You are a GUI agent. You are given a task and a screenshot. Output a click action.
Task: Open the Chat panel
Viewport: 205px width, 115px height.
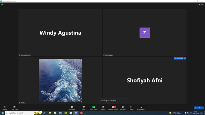pyautogui.click(x=84, y=108)
